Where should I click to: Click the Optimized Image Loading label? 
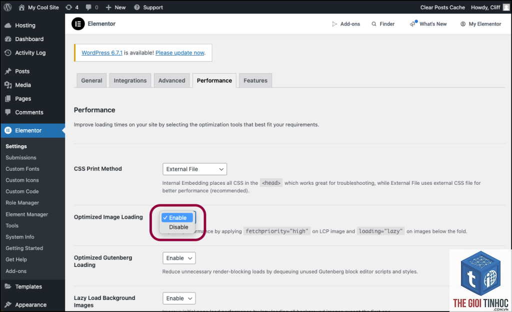pos(108,217)
